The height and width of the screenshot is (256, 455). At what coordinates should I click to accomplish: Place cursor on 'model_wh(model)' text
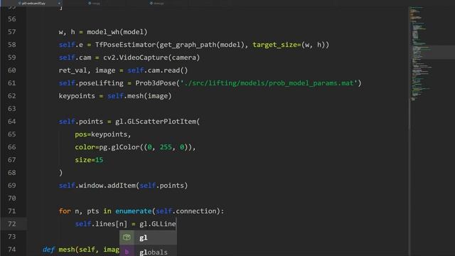pos(117,32)
